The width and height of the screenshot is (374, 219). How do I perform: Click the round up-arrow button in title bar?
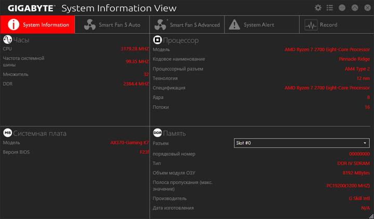(x=354, y=8)
